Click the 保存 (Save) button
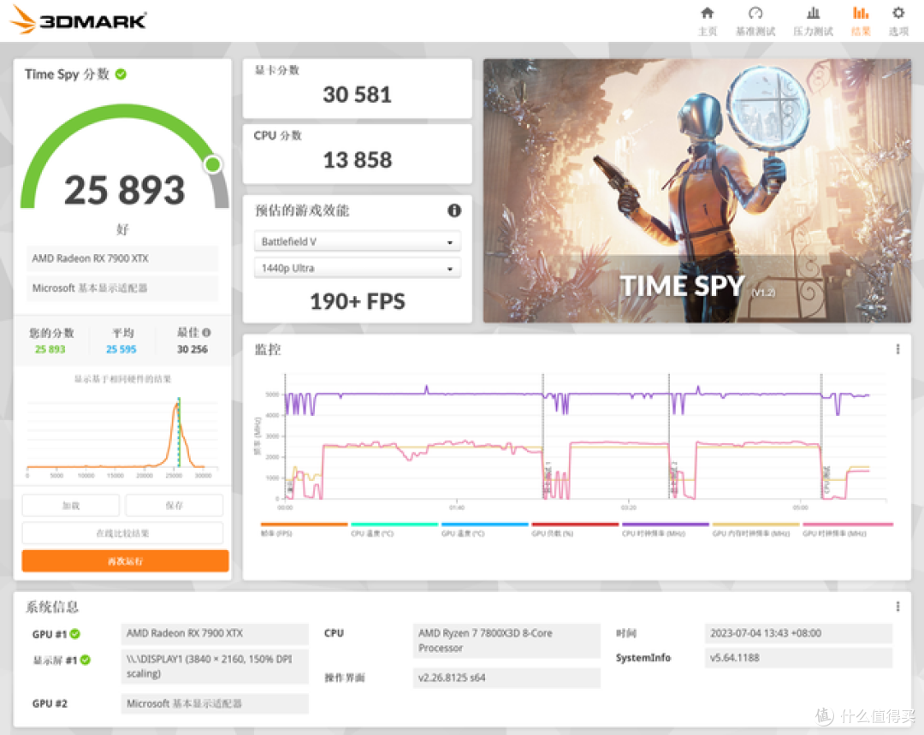The height and width of the screenshot is (735, 924). coord(174,506)
